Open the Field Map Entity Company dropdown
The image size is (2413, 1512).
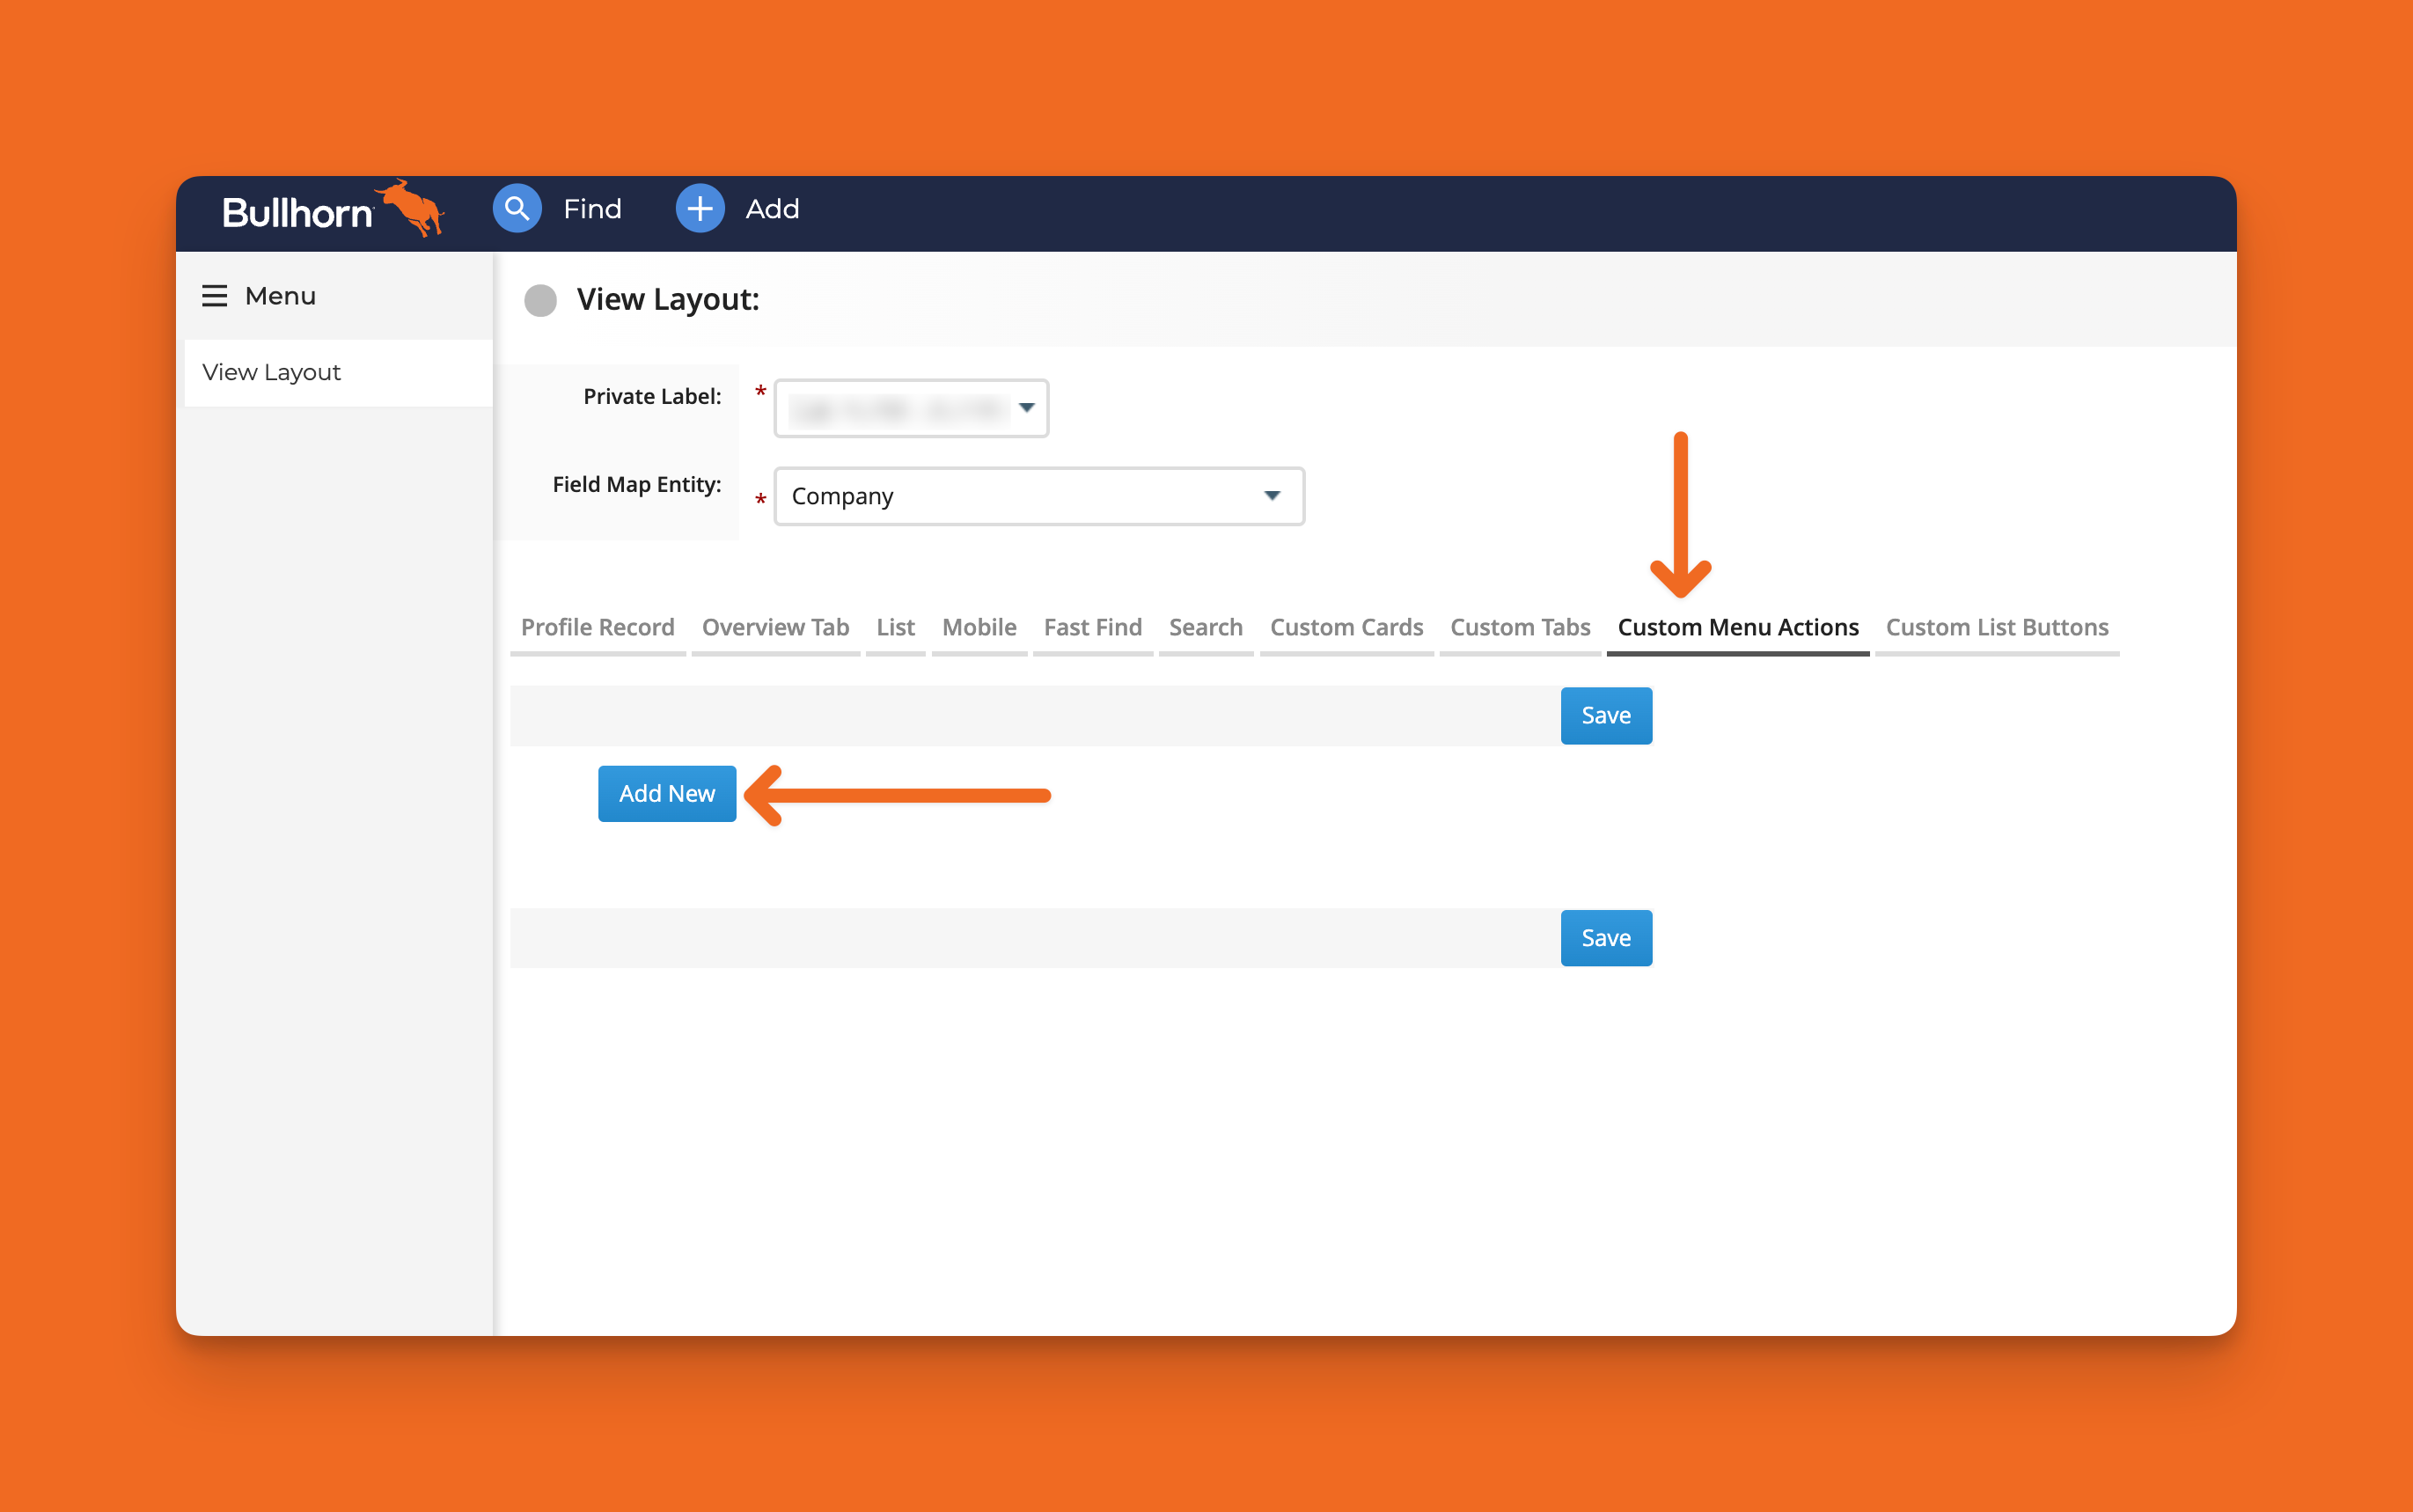(x=1038, y=496)
